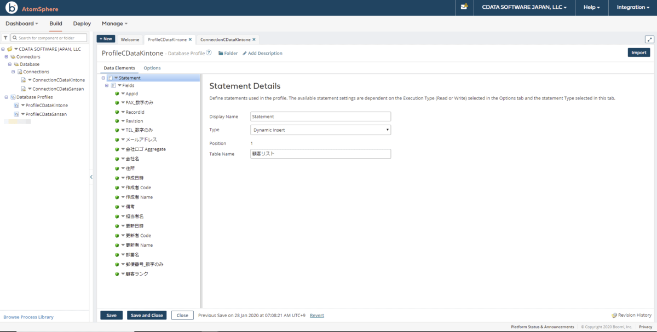Open the CDATA SOFTWARE JAPAN, LLC account menu
The height and width of the screenshot is (332, 657).
coord(524,8)
